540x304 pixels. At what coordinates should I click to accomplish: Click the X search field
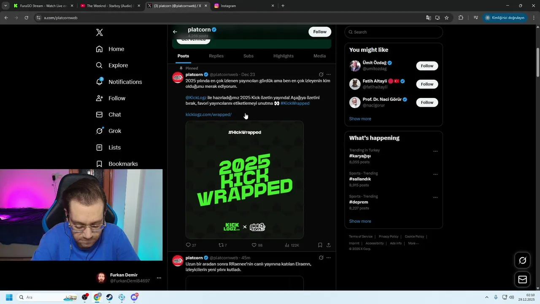pyautogui.click(x=394, y=32)
